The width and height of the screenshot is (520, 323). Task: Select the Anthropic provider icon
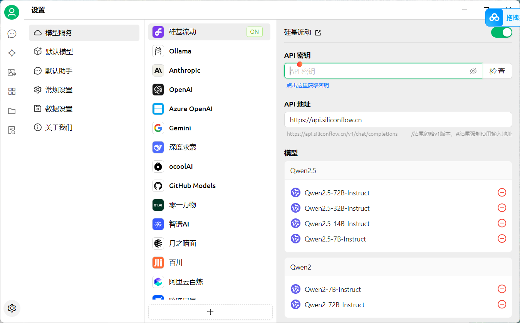(158, 70)
